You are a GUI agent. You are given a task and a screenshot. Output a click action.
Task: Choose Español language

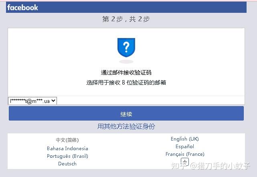click(185, 147)
